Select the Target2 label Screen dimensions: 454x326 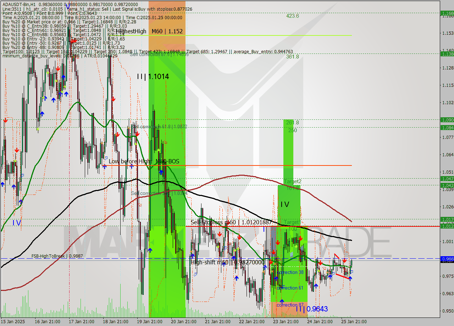point(292,181)
